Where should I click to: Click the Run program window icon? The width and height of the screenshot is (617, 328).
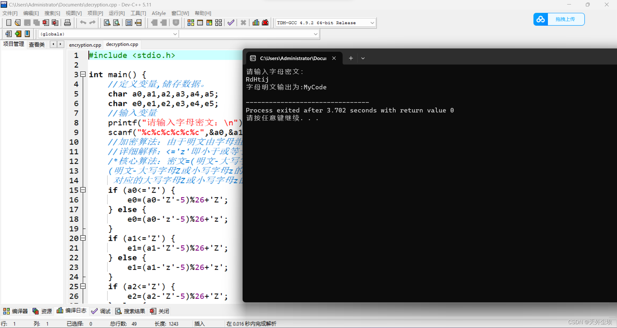pyautogui.click(x=200, y=22)
